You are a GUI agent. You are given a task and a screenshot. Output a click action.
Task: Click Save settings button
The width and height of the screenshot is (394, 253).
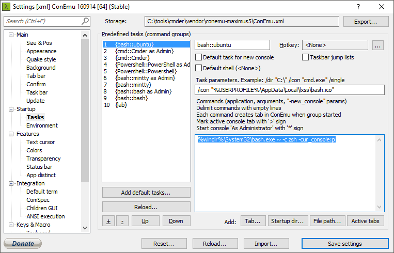(x=345, y=244)
